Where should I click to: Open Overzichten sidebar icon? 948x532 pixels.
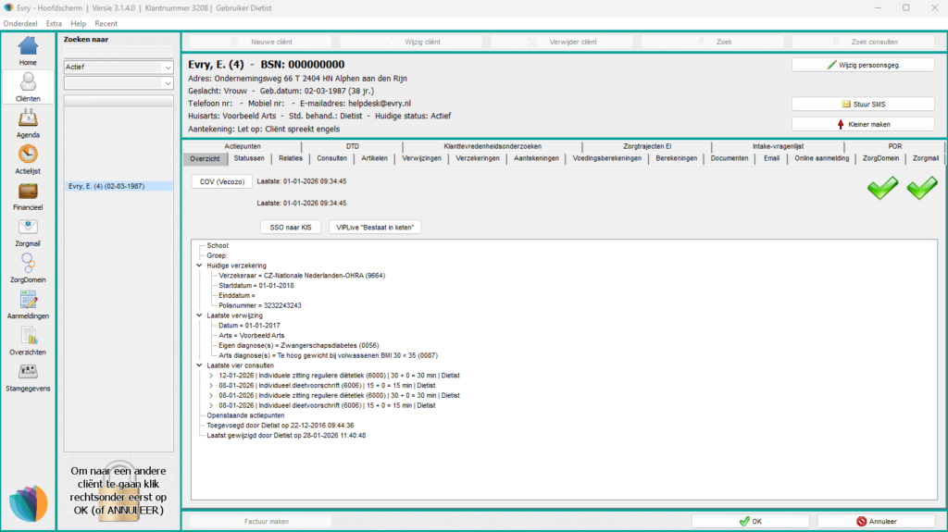point(28,341)
